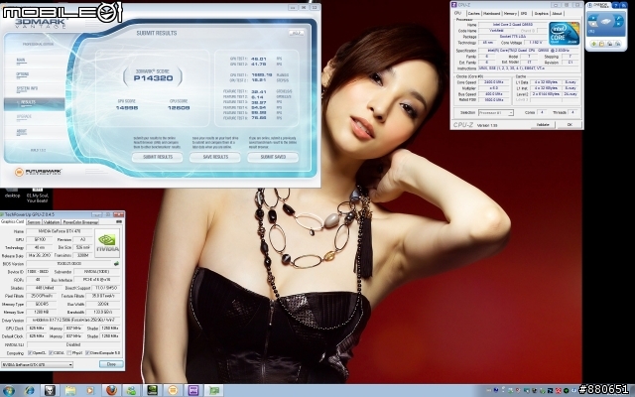
Task: Toggle the OpenCL checkbox in GPU-Z
Action: 30,353
